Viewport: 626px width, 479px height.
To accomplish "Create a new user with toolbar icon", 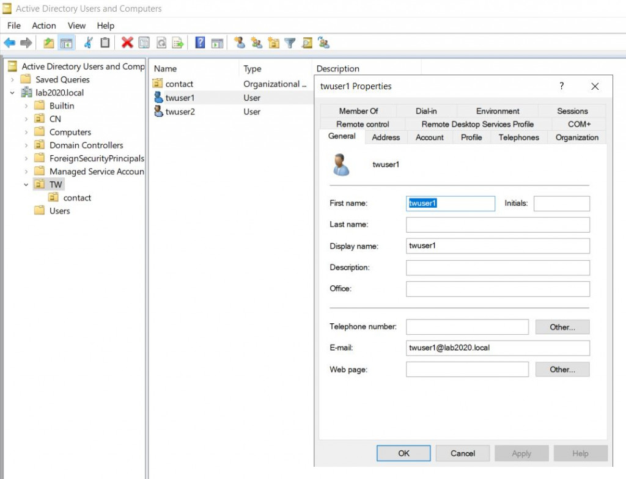I will (x=240, y=42).
